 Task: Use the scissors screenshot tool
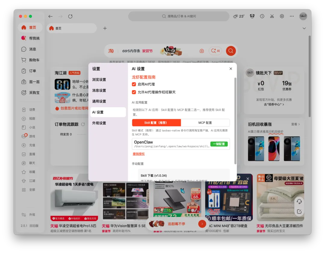[x=272, y=16]
